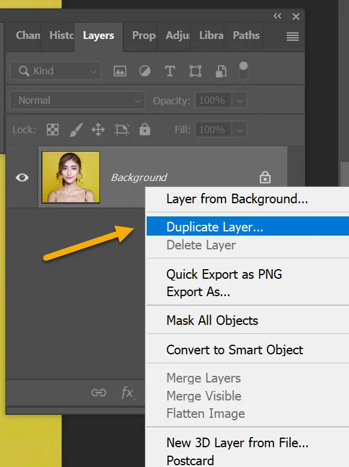This screenshot has width=349, height=467.
Task: Expand the Fill slider arrow
Action: [x=240, y=129]
